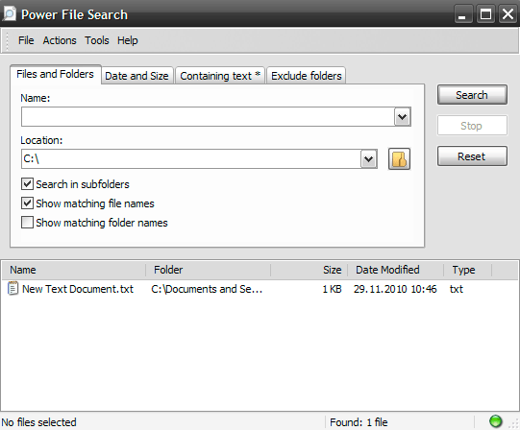
Task: Select the New Text Document.txt result
Action: coord(78,289)
